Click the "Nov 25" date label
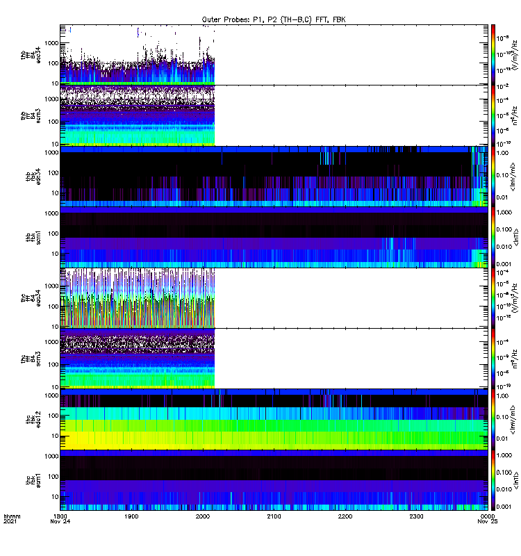Viewport: 521px width, 556px height. coord(488,521)
